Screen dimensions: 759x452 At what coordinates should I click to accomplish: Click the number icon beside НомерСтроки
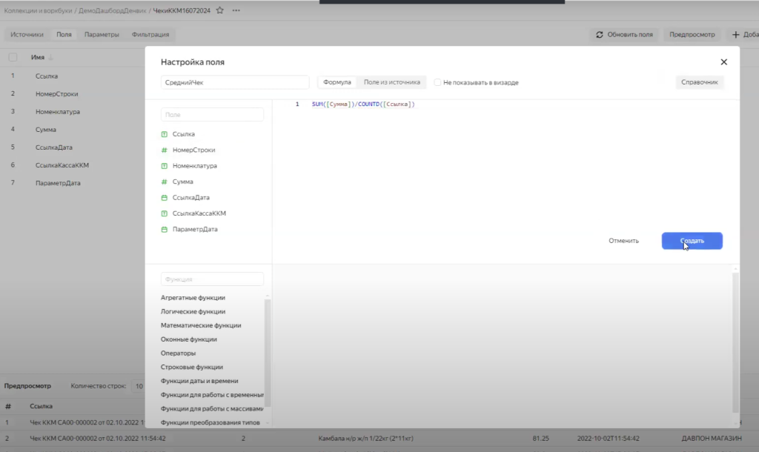[x=165, y=150]
